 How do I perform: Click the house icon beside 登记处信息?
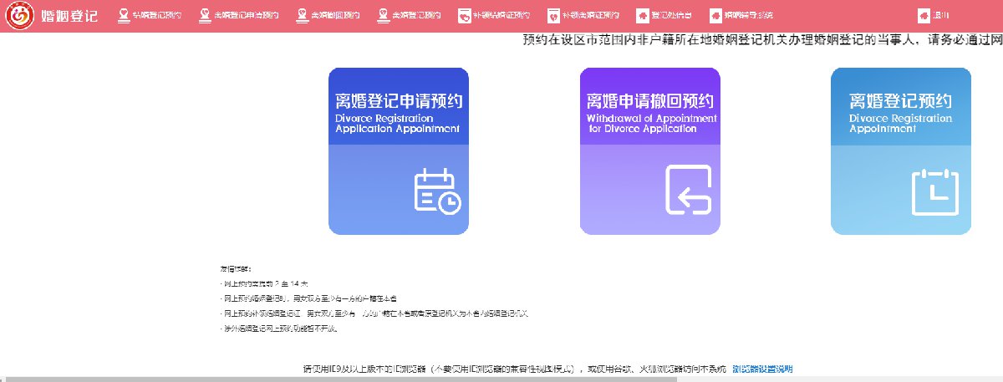[x=641, y=15]
